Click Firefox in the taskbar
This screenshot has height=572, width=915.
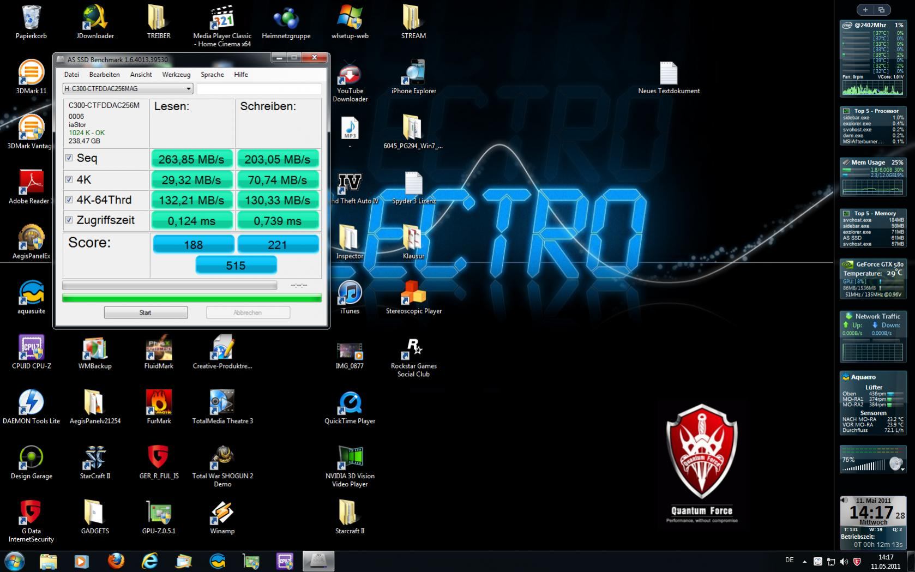(116, 561)
